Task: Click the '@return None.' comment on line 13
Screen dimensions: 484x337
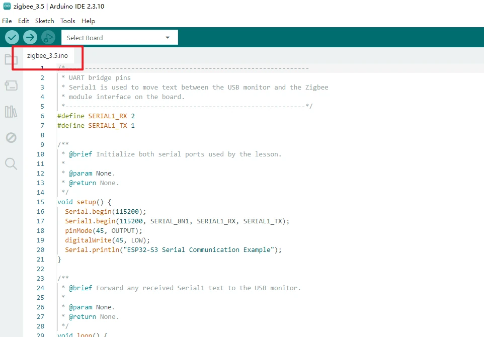Action: click(x=94, y=183)
